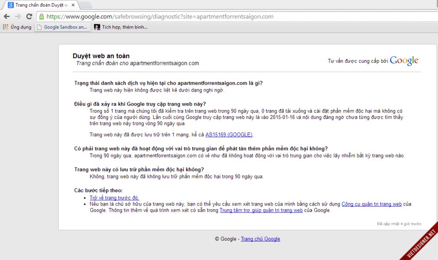Open the Google Sandbox an... bookmark
Viewport: 438px width, 260px height.
(x=63, y=27)
